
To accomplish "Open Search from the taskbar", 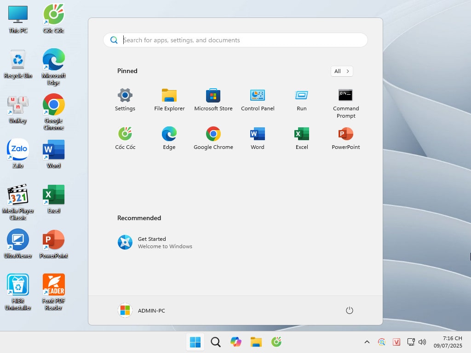I will [215, 342].
